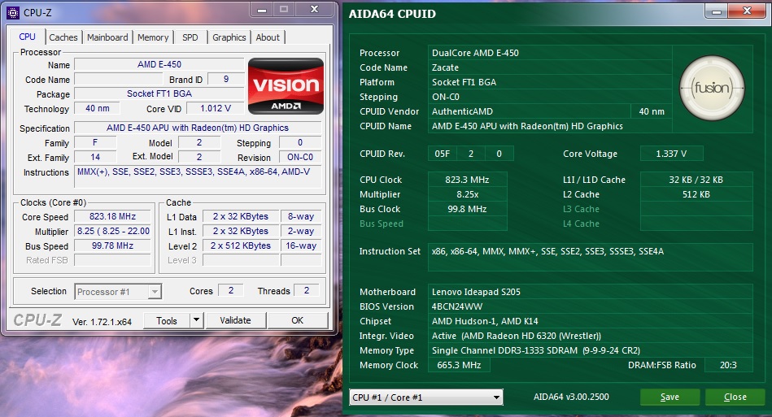Open the Mainboard tab
Image resolution: width=772 pixels, height=417 pixels.
pyautogui.click(x=107, y=37)
